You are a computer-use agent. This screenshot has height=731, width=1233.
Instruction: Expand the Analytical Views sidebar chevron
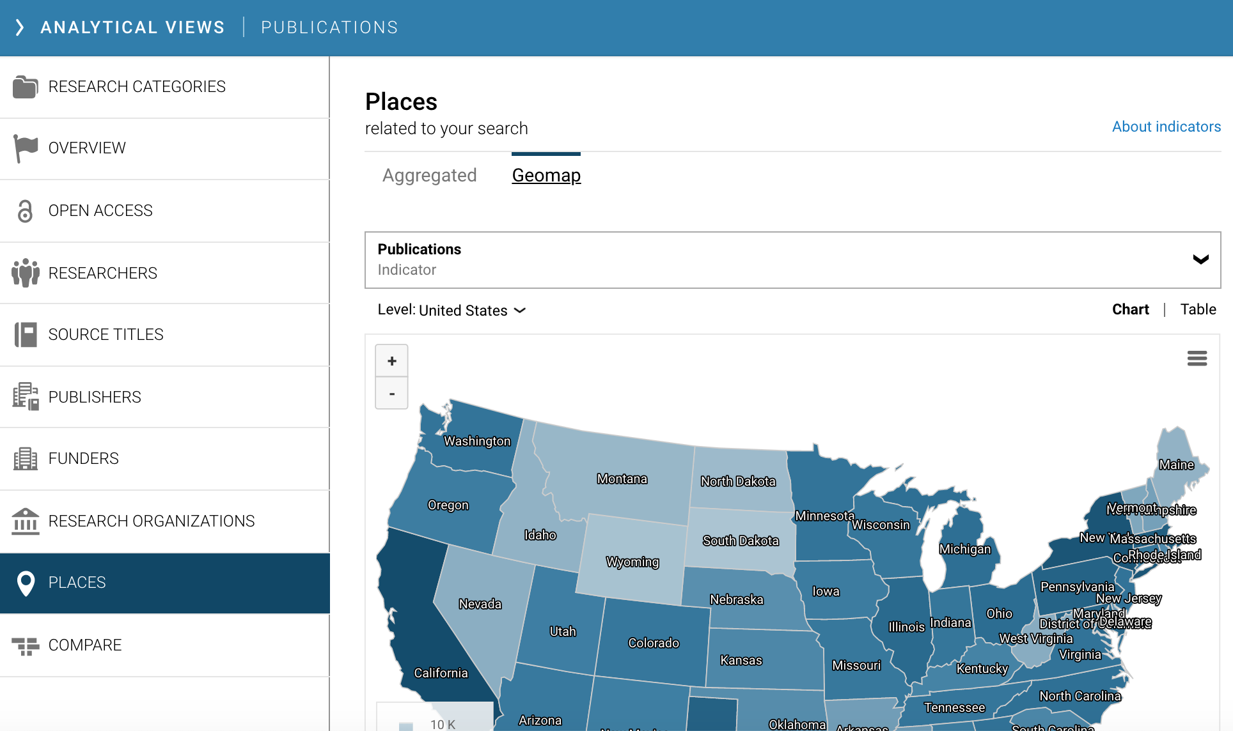[20, 27]
